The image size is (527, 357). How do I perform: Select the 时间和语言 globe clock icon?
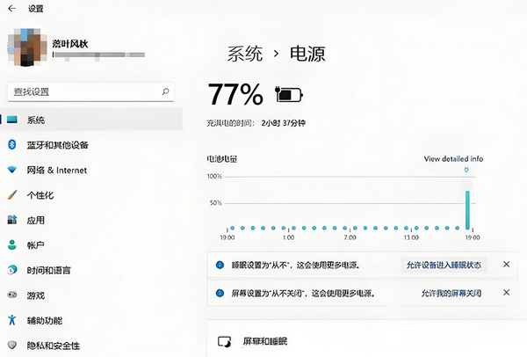coord(12,270)
